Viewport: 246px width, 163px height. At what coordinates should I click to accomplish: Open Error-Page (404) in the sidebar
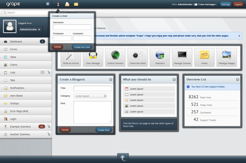(26, 111)
